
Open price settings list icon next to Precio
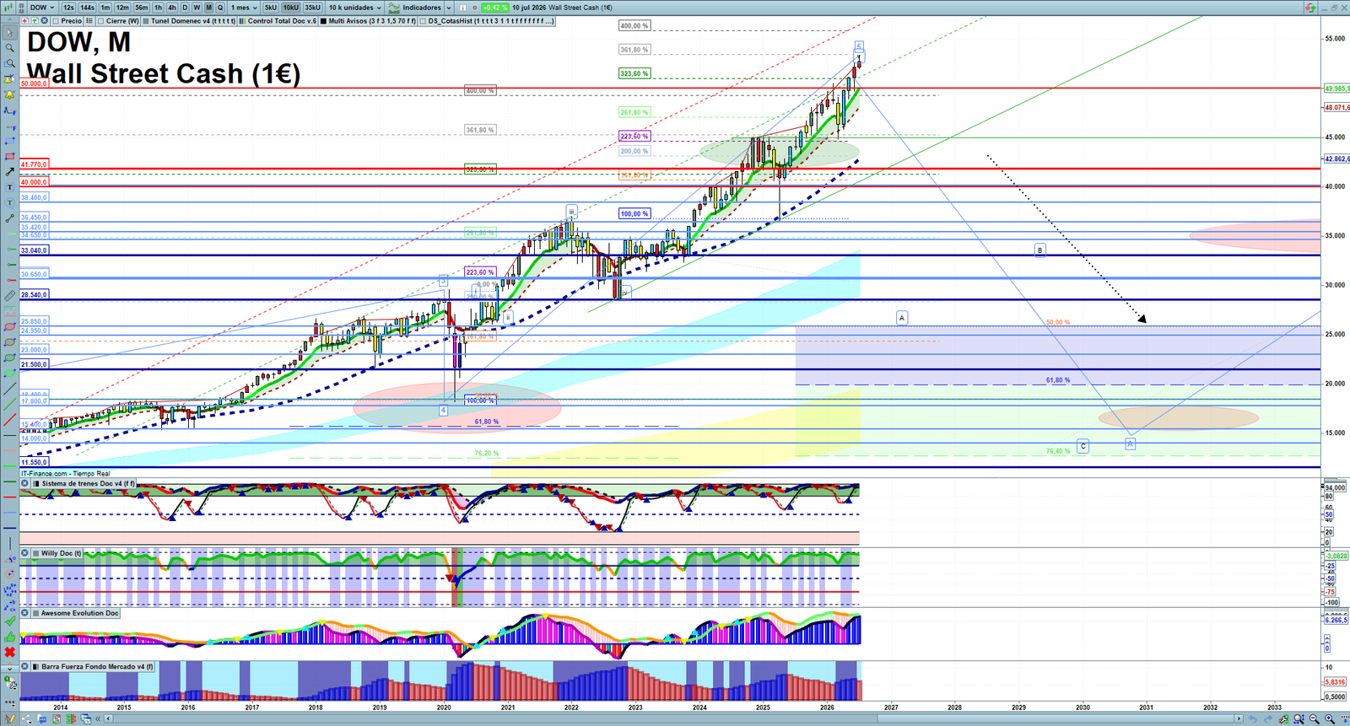click(89, 20)
